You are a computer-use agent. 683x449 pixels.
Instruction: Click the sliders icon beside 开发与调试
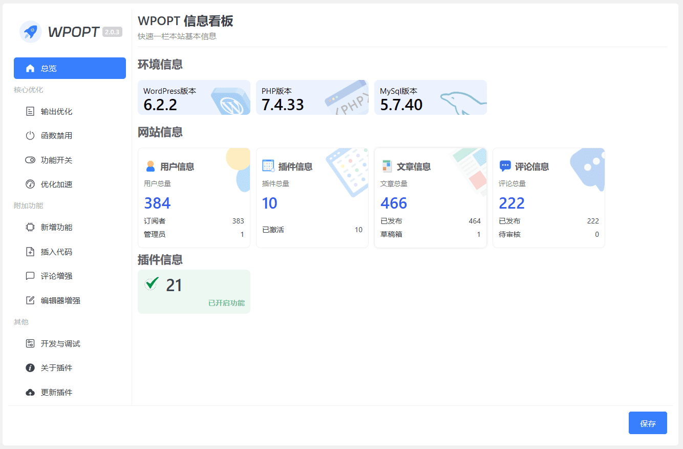point(30,343)
